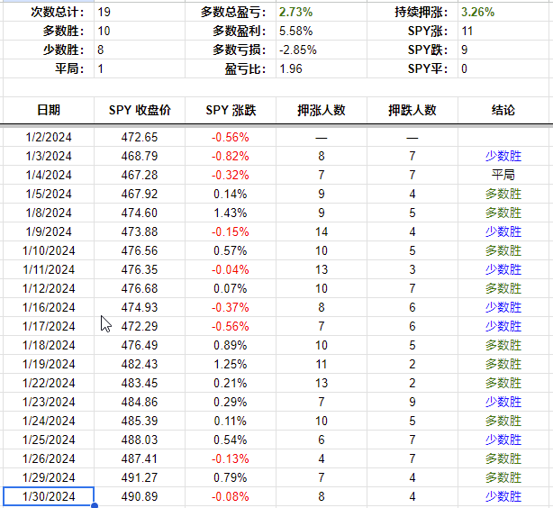553x508 pixels.
Task: Select the 少数胜 summary label cell
Action: [49, 50]
